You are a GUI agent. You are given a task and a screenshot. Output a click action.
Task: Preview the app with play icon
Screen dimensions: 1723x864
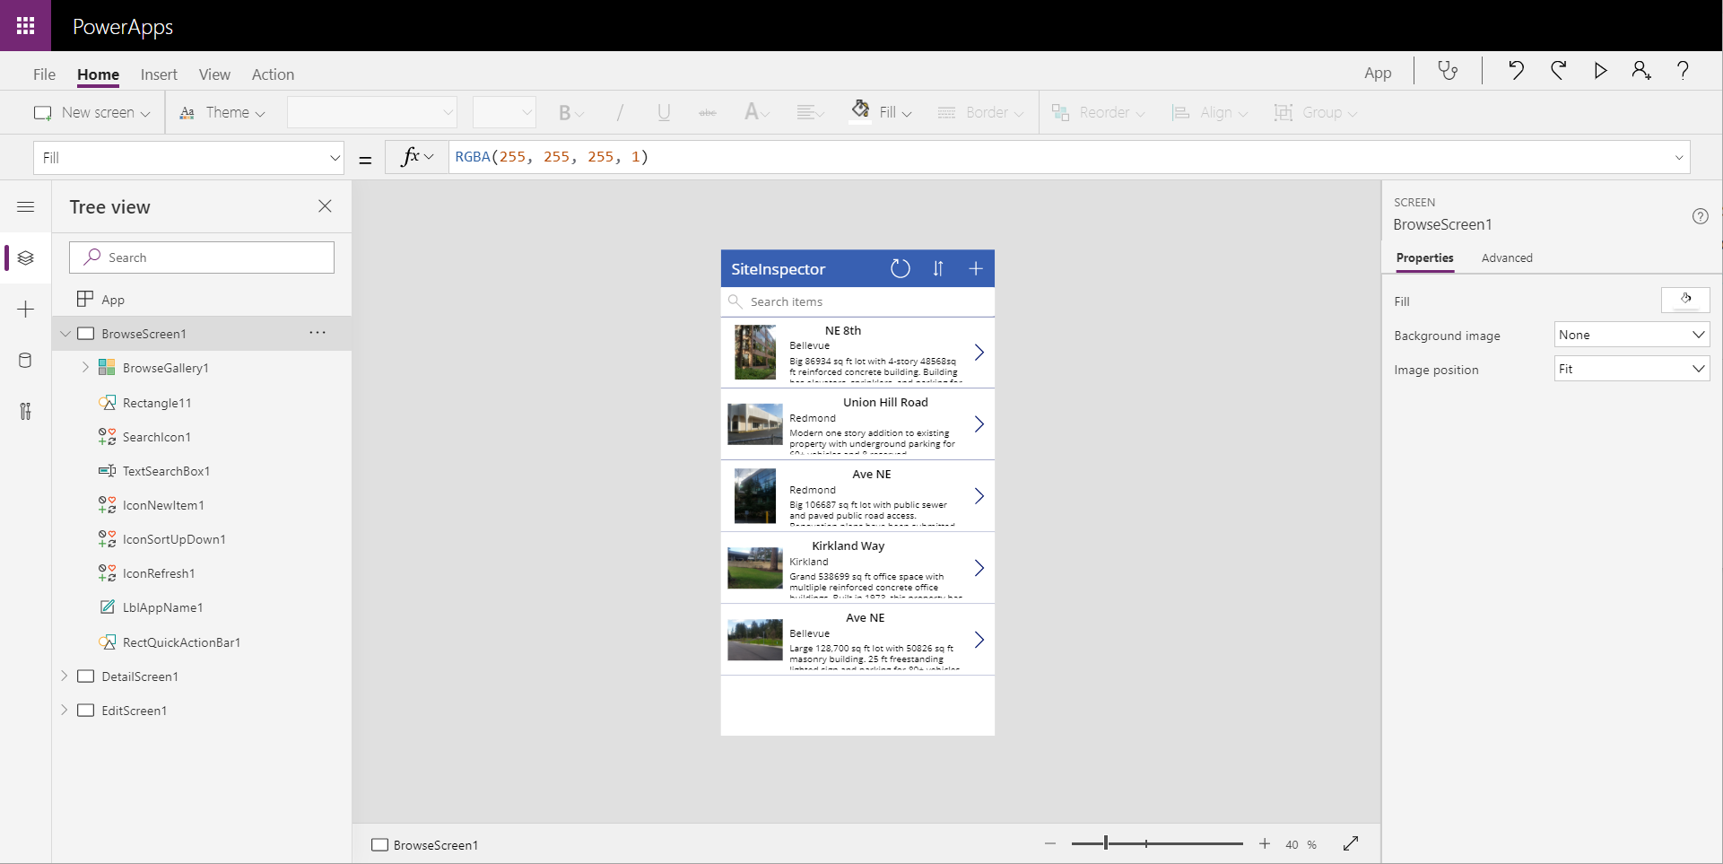[x=1600, y=71]
